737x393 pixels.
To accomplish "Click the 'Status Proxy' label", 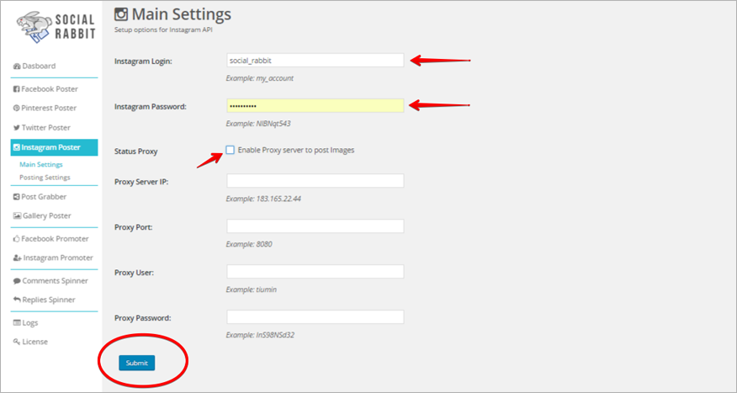I will (135, 151).
